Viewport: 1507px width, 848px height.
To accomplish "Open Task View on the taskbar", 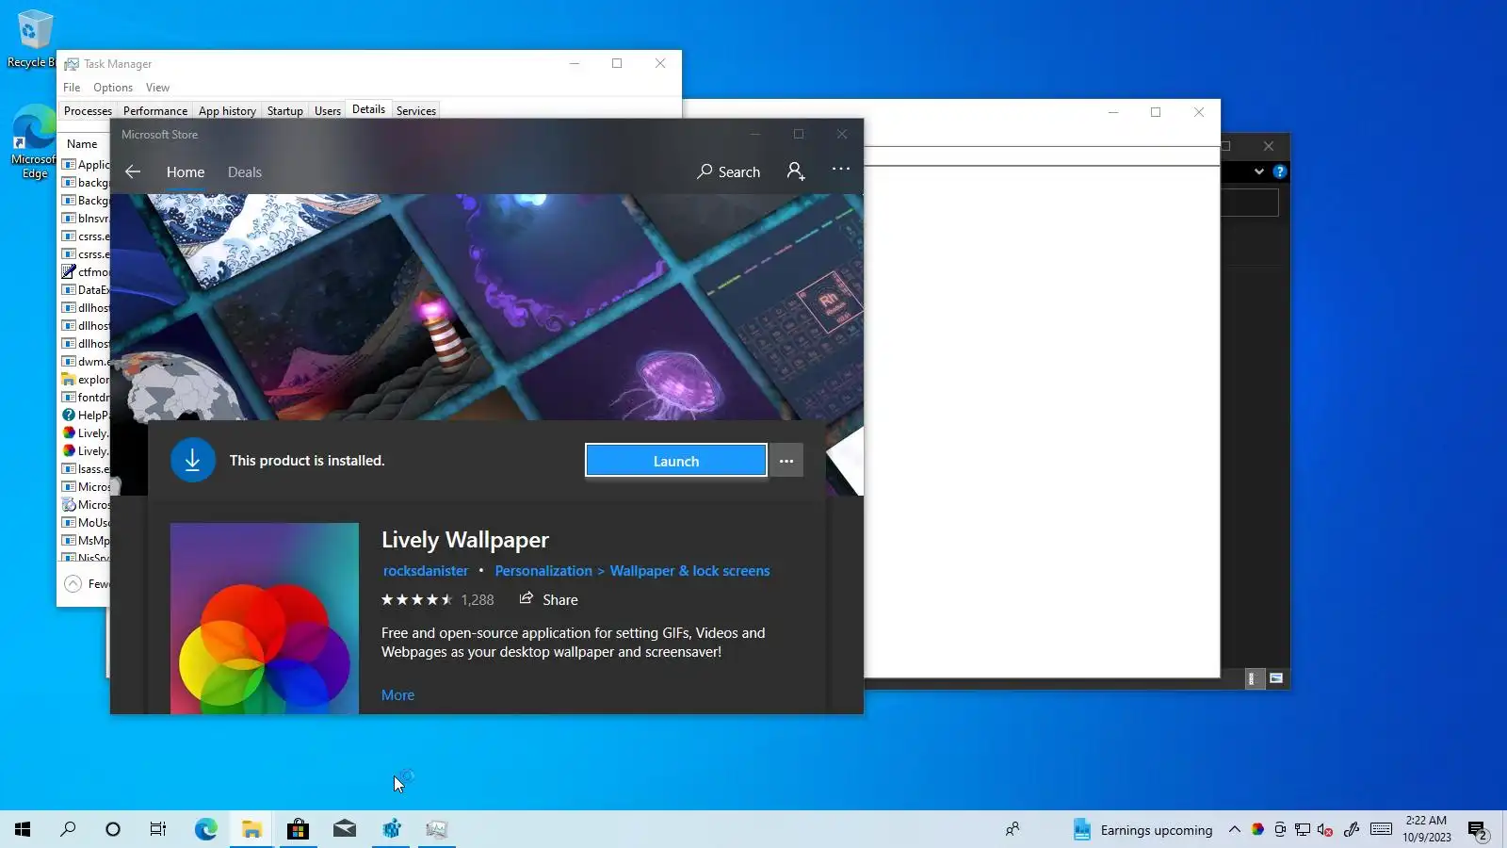I will (158, 829).
